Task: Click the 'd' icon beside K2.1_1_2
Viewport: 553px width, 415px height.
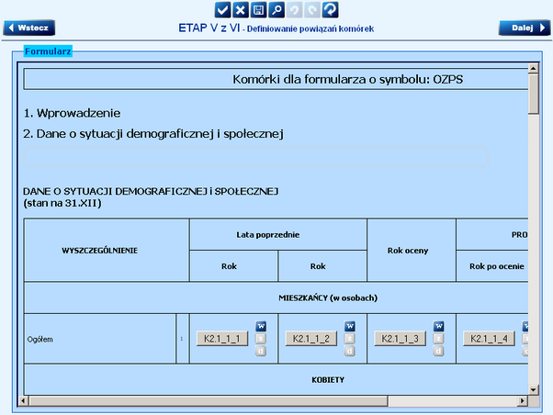Action: coord(350,350)
